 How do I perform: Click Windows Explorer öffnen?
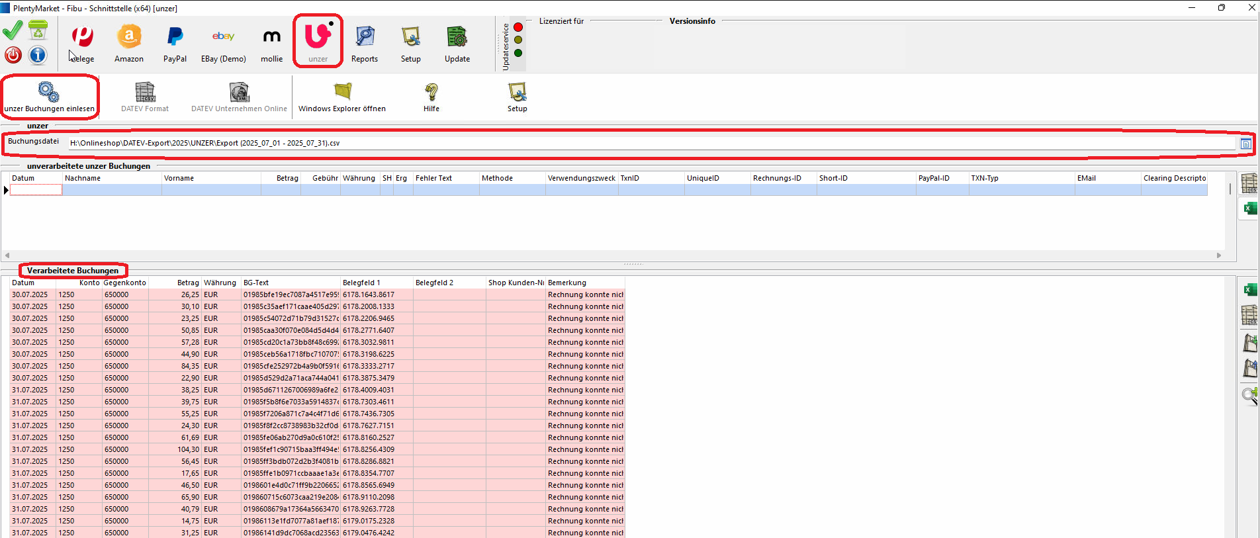click(341, 97)
